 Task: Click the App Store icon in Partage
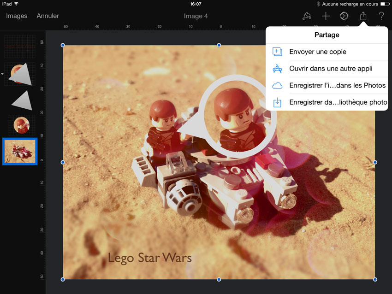277,69
